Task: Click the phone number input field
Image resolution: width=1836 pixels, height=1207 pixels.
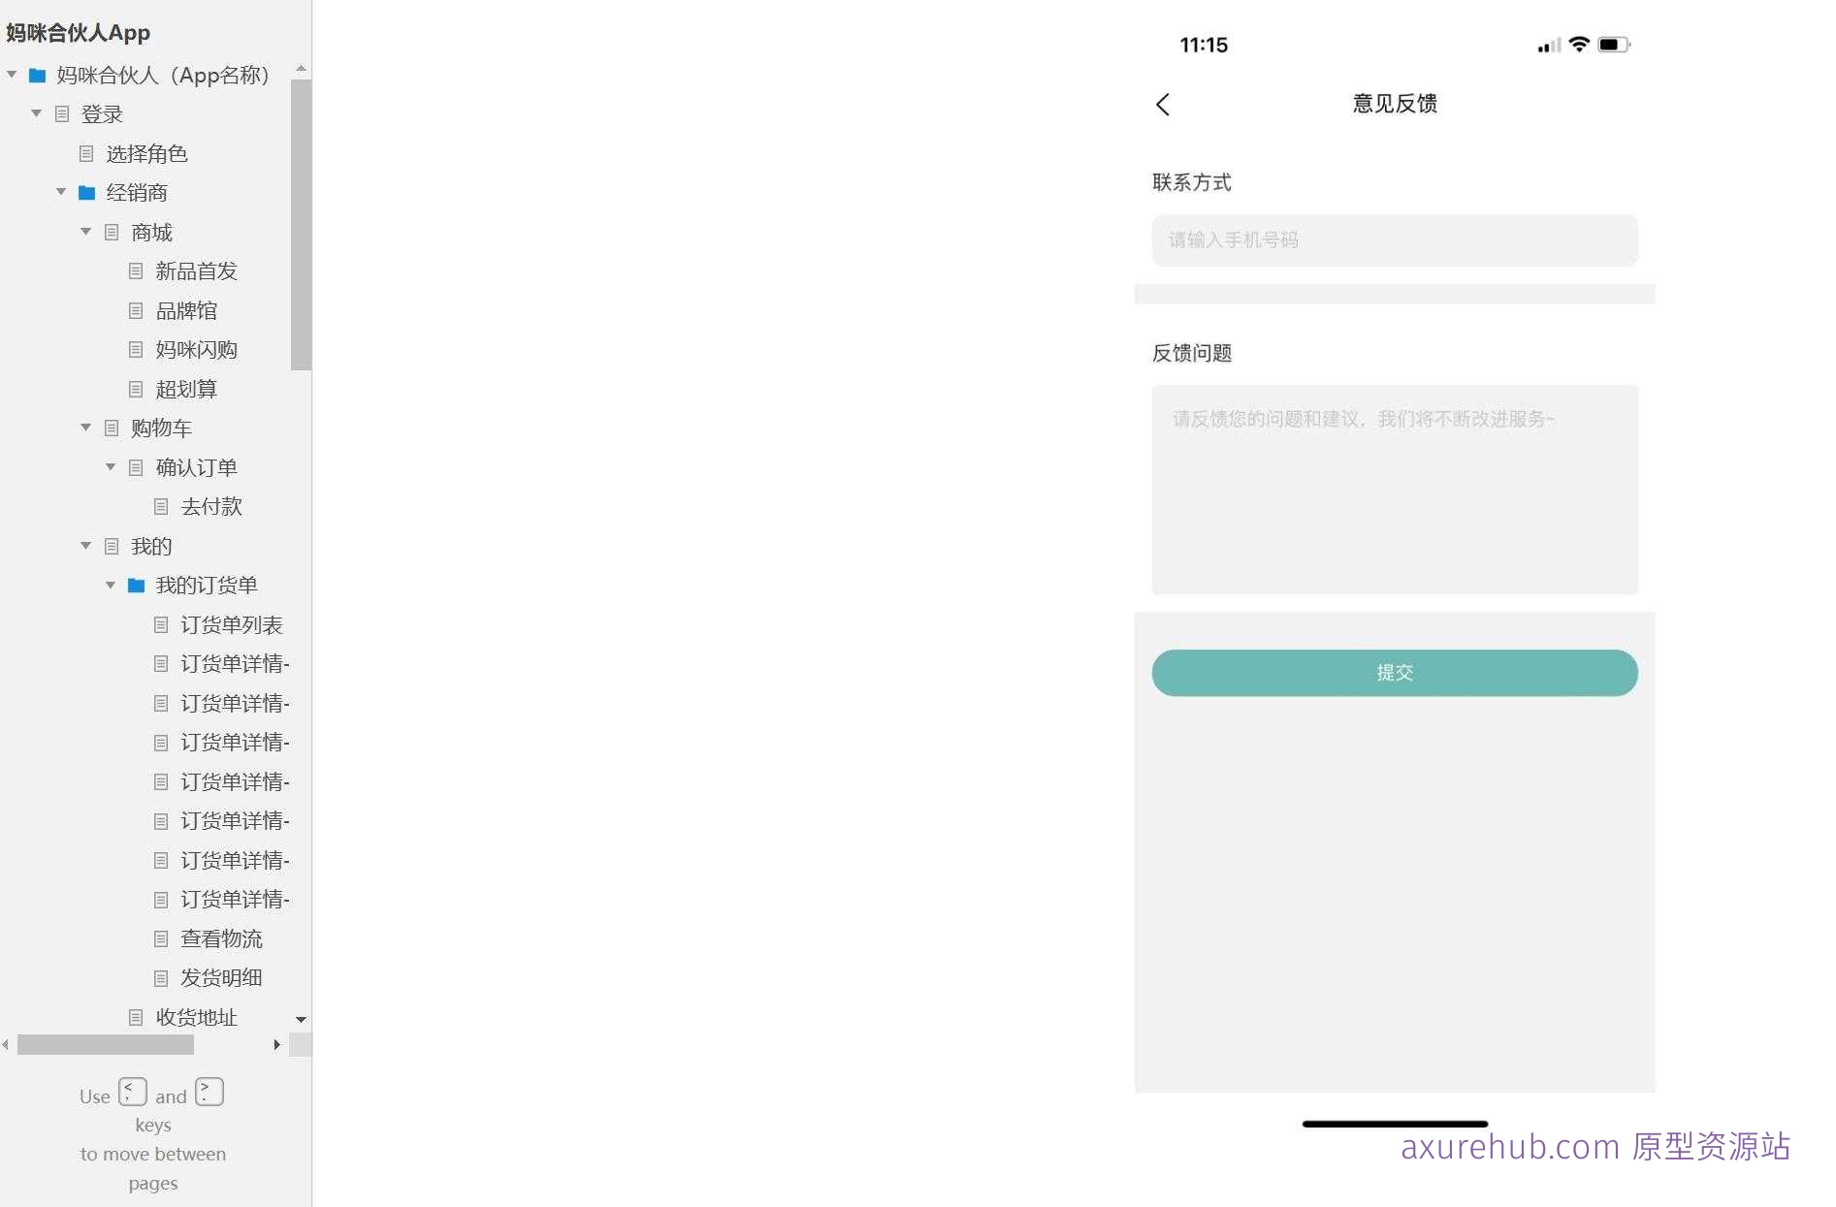Action: tap(1394, 240)
